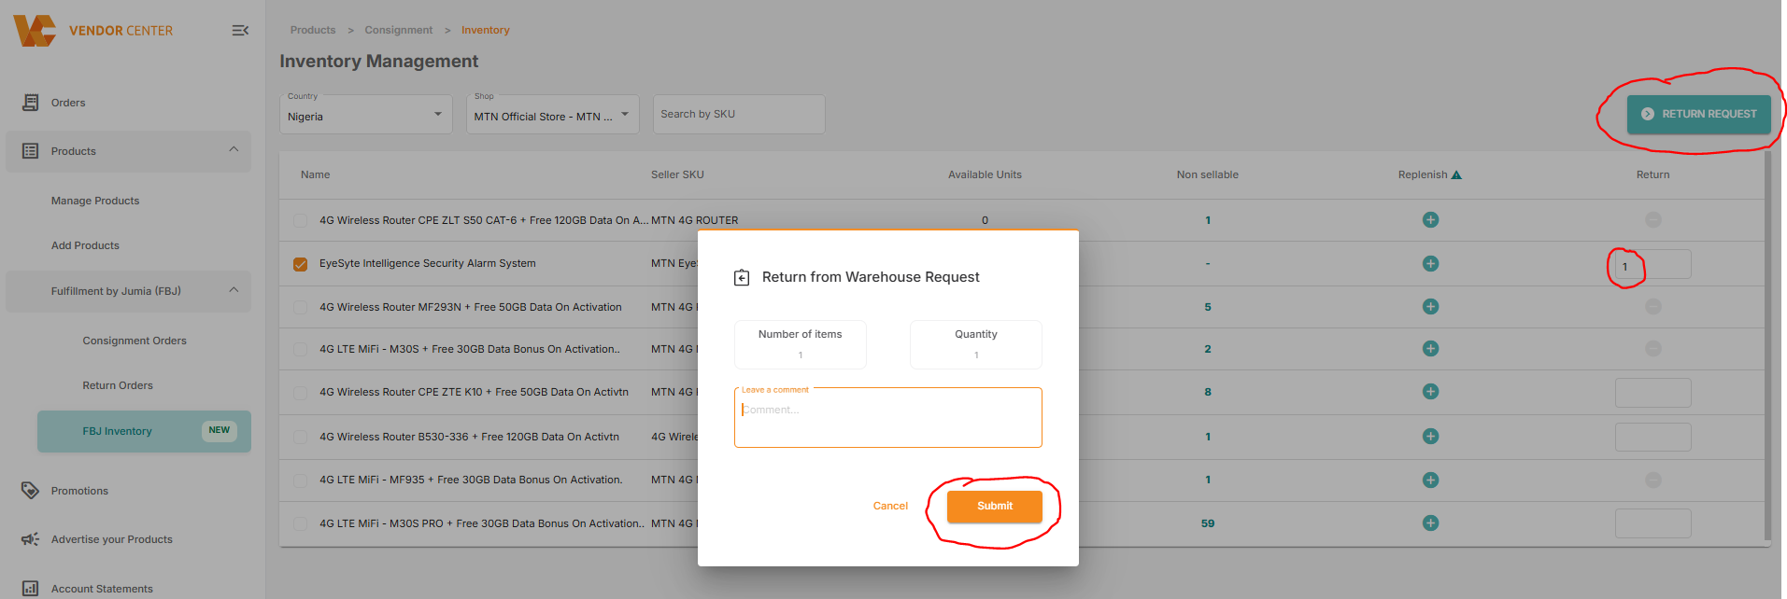The width and height of the screenshot is (1787, 599).
Task: Click the return warehouse dialog title icon
Action: pyautogui.click(x=742, y=277)
